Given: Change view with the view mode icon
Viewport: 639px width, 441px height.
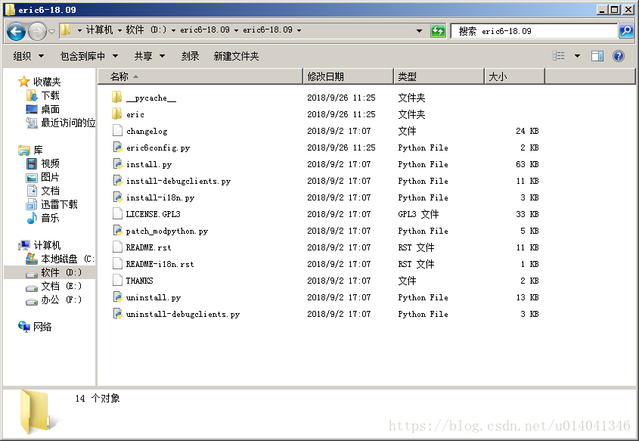Looking at the screenshot, I should pos(559,56).
